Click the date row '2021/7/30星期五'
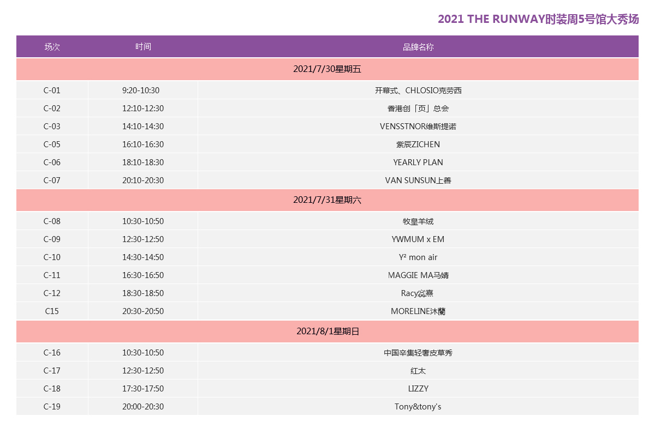Screen dimensions: 655x446 pyautogui.click(x=327, y=69)
